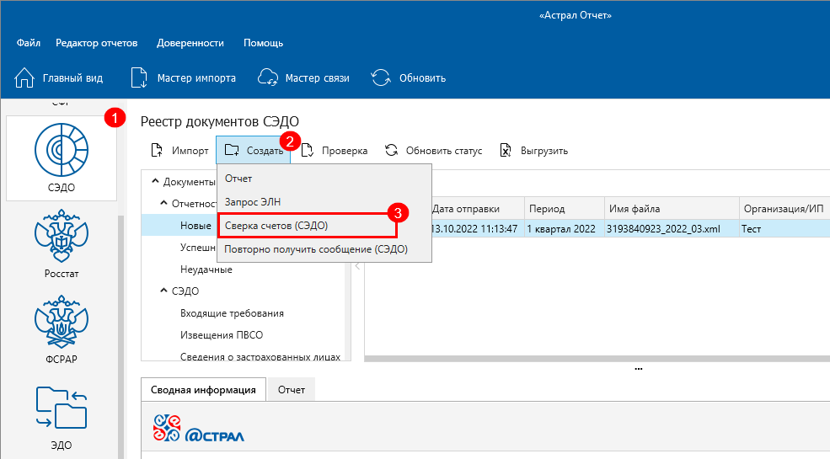Click the Импорт button
830x459 pixels.
coord(179,151)
